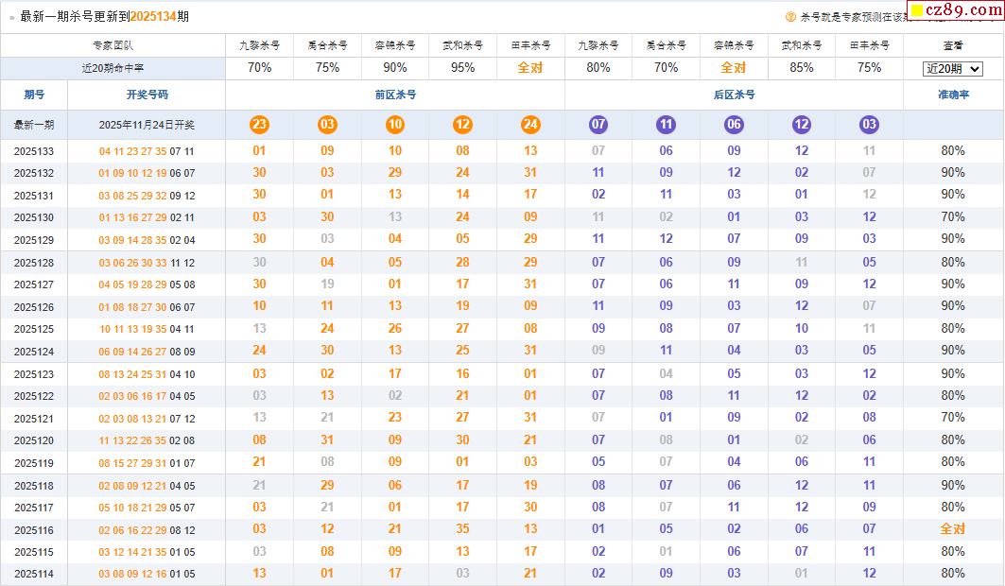Click the 期号 column header

pos(34,95)
